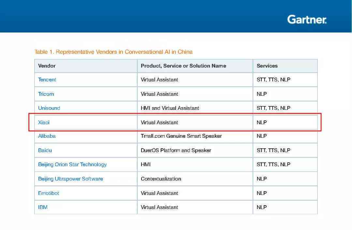Screen dimensions: 352x230
Task: Select 'Virtual Assistant' in Xiaoi row
Action: [159, 122]
